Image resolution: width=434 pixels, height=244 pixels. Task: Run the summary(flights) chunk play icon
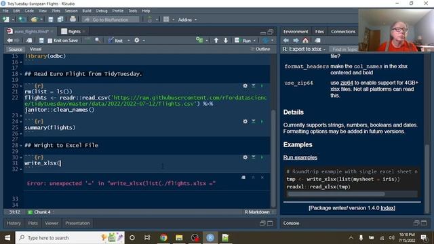coord(262,121)
